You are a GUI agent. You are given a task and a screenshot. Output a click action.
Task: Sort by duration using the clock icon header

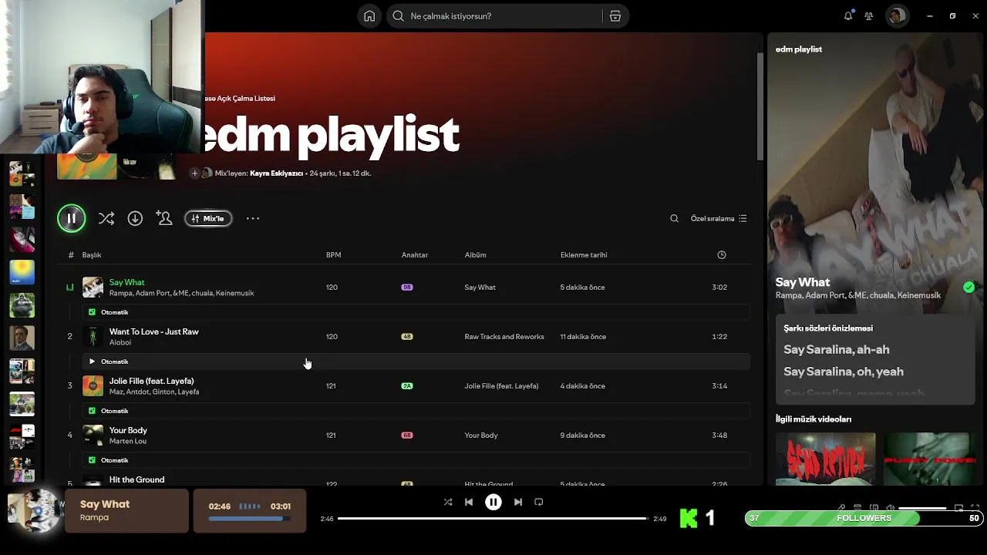(722, 255)
